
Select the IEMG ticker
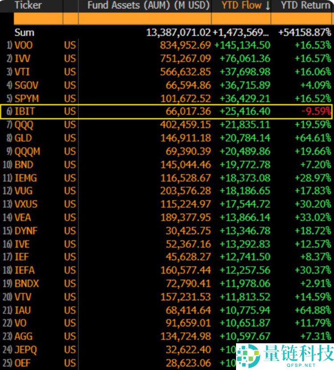tap(26, 178)
